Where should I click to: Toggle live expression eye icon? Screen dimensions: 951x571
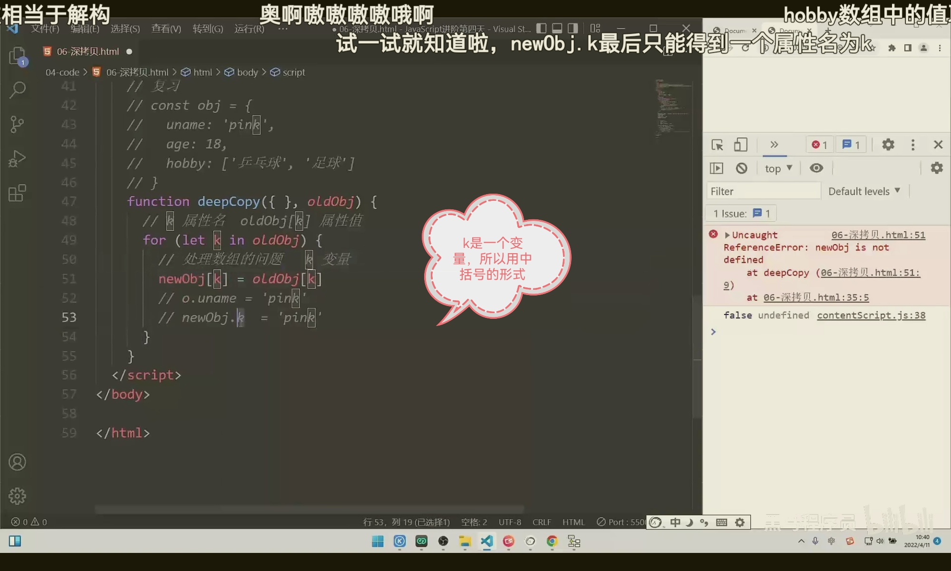pyautogui.click(x=816, y=168)
